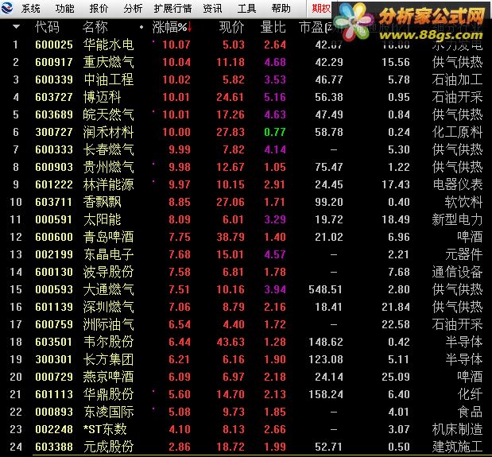Click industry cell 电器仪表

[458, 184]
